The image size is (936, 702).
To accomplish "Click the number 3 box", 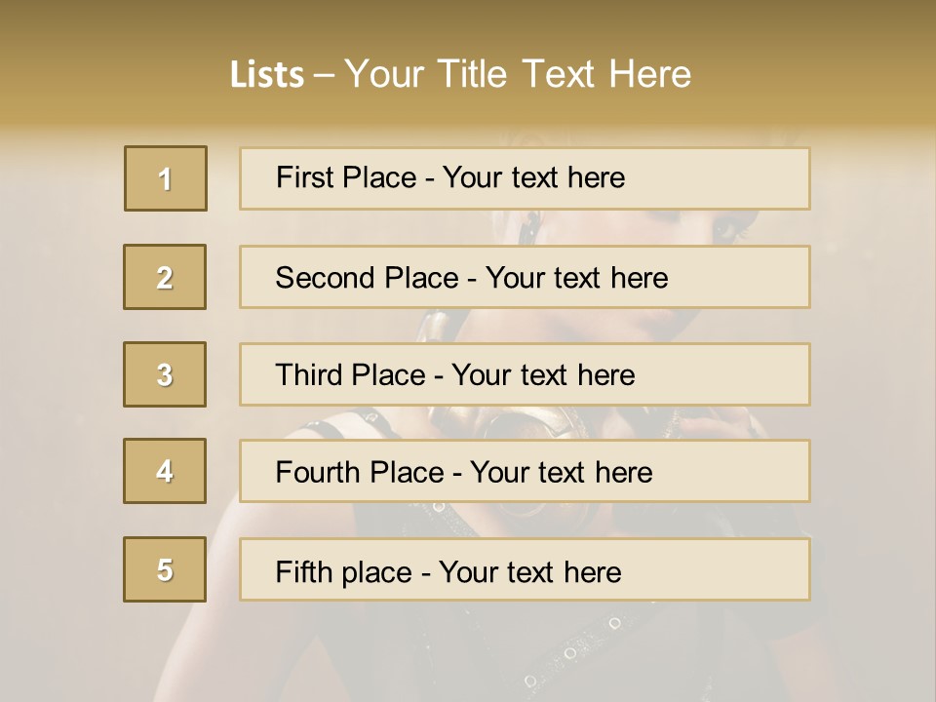I will [165, 374].
